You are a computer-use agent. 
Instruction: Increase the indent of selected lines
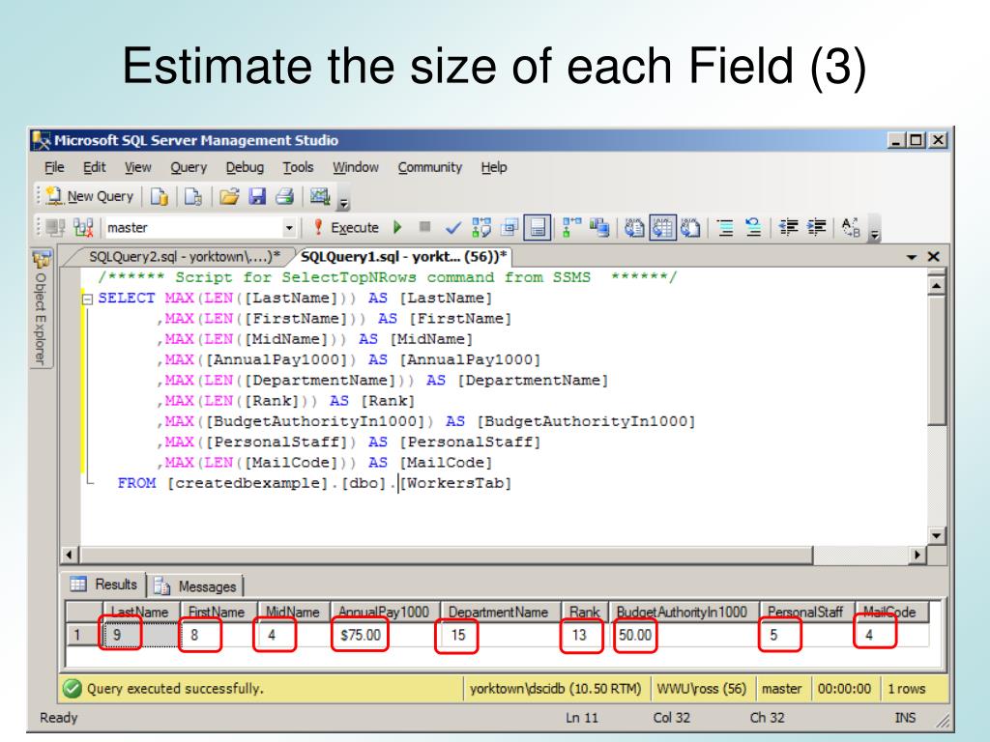tap(816, 227)
